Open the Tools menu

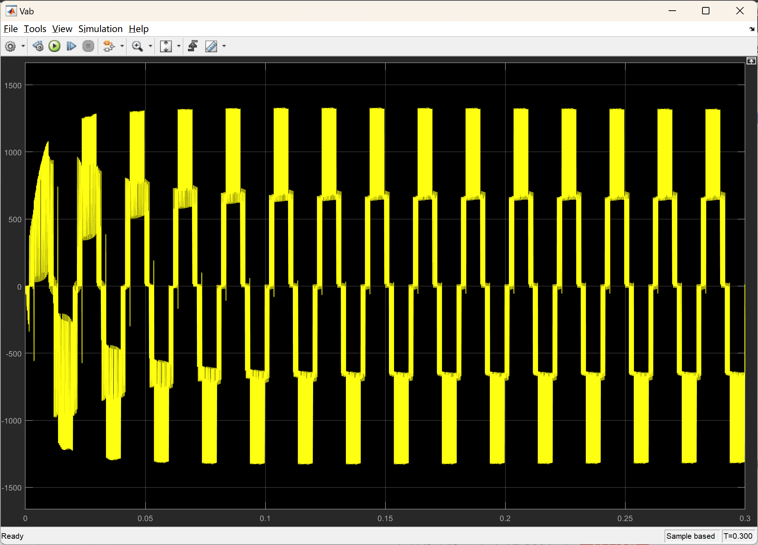click(35, 29)
